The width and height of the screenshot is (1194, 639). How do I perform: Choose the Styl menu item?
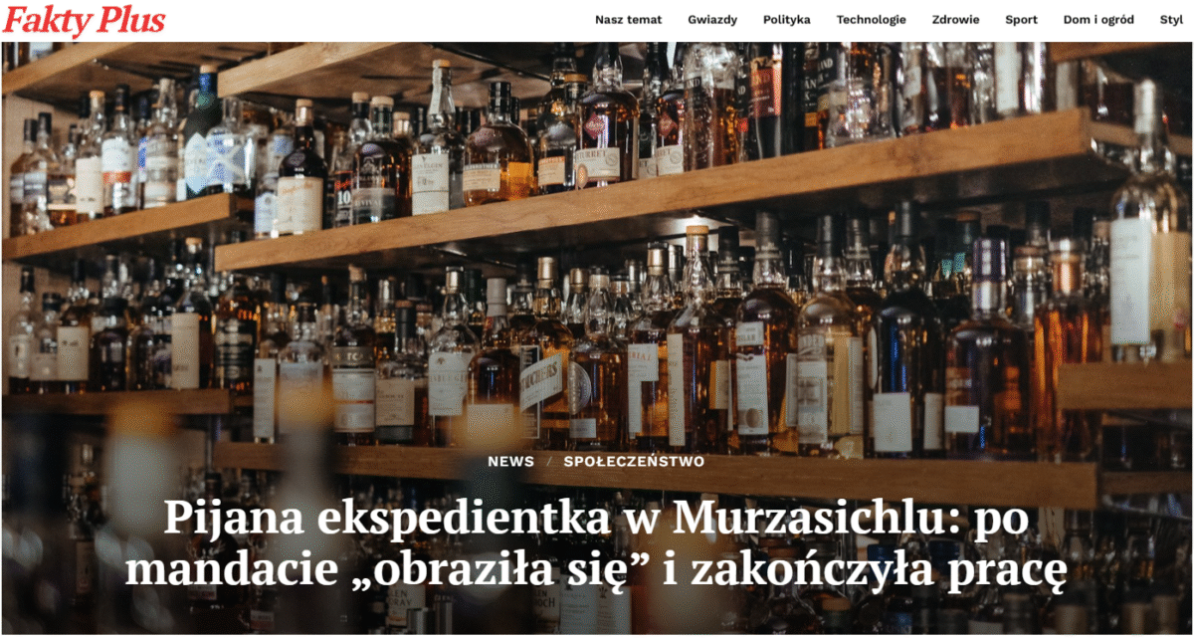click(x=1171, y=20)
